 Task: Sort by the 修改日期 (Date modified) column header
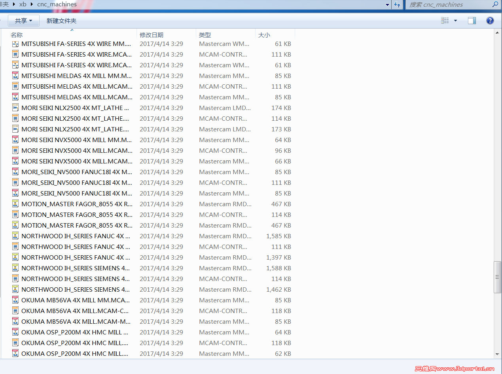pyautogui.click(x=152, y=35)
